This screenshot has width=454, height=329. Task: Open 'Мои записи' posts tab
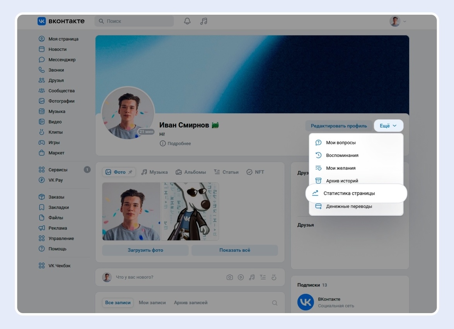pyautogui.click(x=152, y=303)
